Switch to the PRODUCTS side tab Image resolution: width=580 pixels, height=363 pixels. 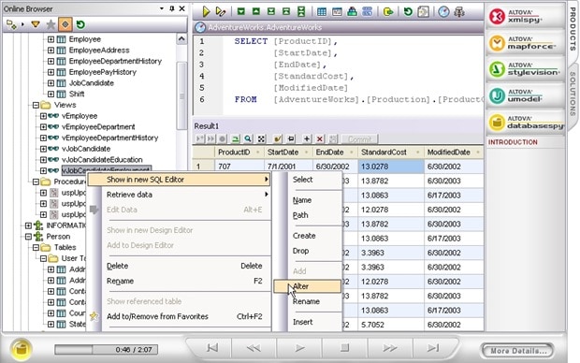[573, 28]
